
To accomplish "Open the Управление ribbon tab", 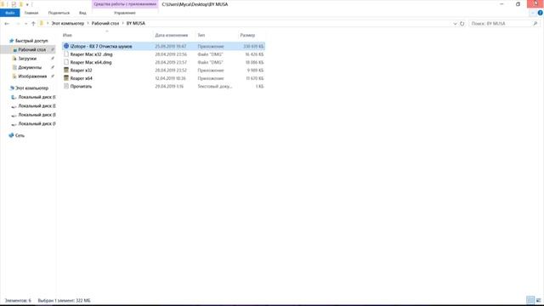I will coord(125,13).
